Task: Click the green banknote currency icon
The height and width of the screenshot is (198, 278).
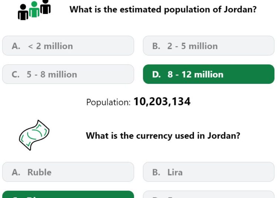Action: pos(34,135)
